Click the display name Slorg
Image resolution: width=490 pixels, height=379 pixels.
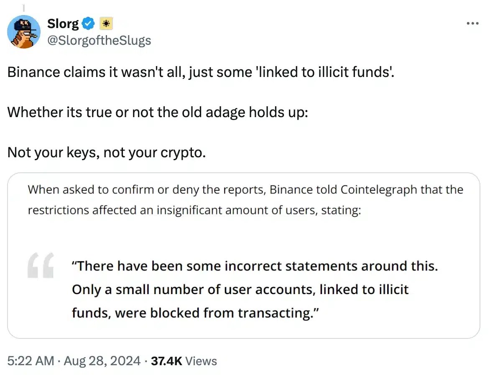tap(62, 23)
